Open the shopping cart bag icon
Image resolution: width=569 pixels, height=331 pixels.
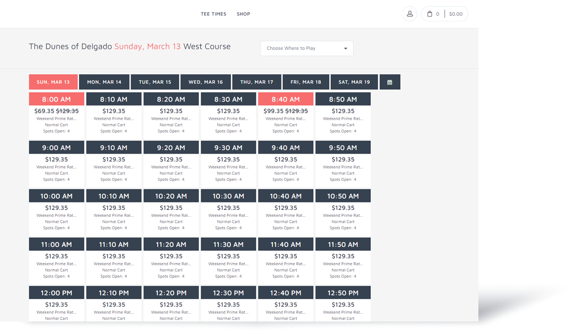[x=430, y=14]
